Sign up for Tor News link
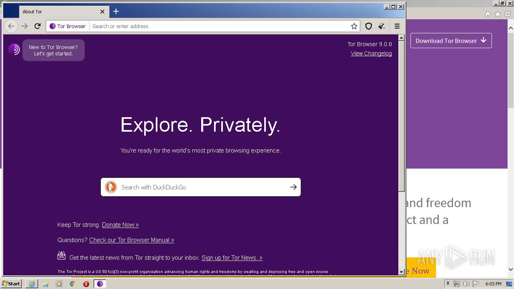This screenshot has height=289, width=514. pyautogui.click(x=232, y=258)
